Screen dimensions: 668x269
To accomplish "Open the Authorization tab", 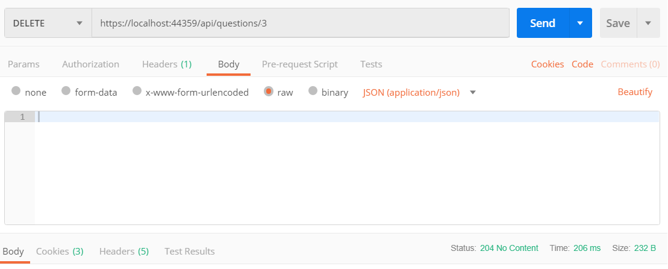I will [90, 64].
